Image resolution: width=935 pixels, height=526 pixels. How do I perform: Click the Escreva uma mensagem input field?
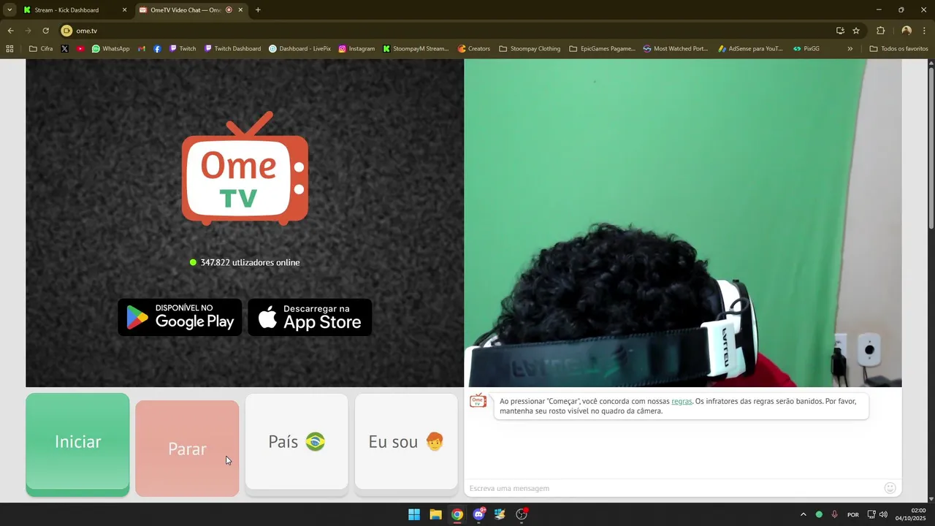672,488
